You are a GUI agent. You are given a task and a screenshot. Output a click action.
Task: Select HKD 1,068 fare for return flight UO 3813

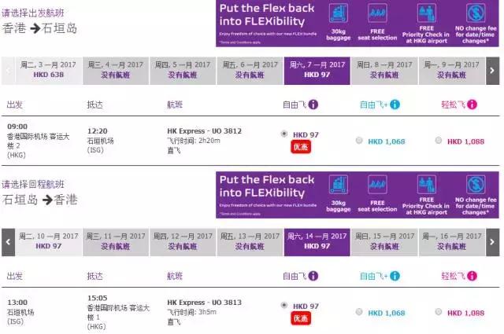pos(360,313)
